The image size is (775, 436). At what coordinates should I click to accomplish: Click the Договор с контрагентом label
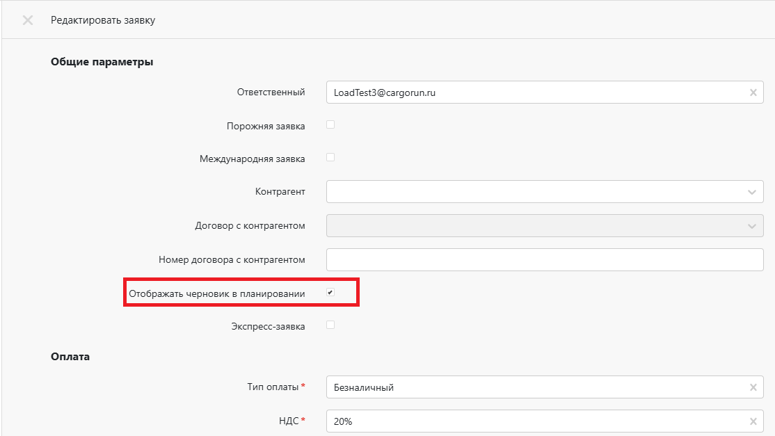[x=250, y=226]
